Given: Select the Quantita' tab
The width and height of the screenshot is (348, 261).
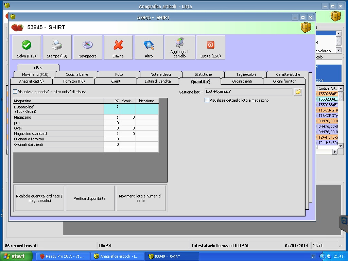Looking at the screenshot, I should coord(200,82).
